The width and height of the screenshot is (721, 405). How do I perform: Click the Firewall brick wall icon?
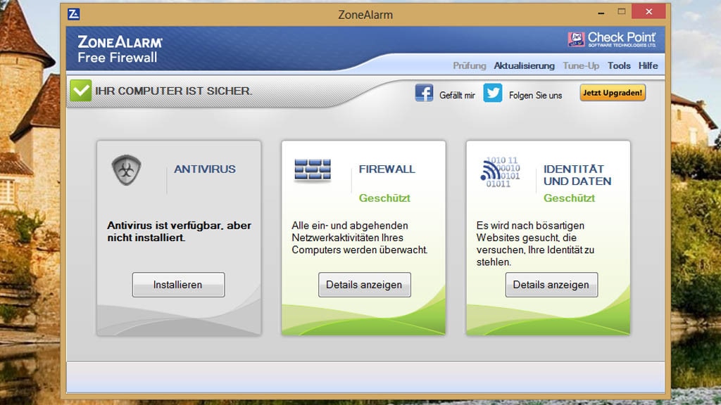point(313,170)
